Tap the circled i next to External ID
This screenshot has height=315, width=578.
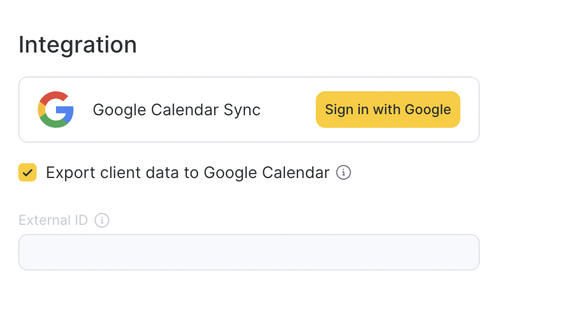click(102, 220)
